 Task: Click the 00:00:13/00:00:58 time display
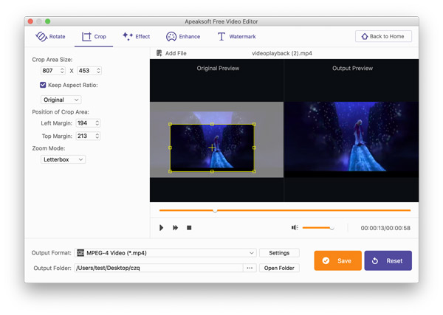coord(385,228)
